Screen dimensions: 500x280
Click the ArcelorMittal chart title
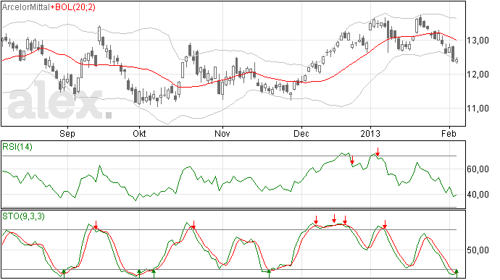point(26,7)
